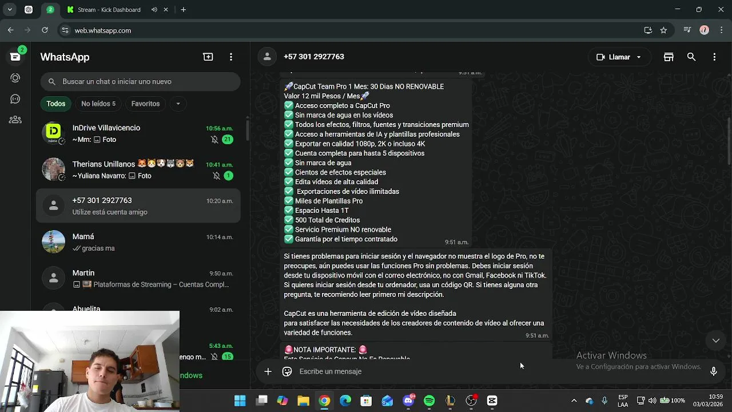Click the CapCut Team Pro message
This screenshot has height=412, width=732.
coord(376,163)
